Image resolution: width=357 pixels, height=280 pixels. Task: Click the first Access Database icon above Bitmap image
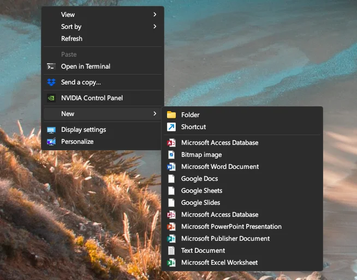pyautogui.click(x=171, y=143)
